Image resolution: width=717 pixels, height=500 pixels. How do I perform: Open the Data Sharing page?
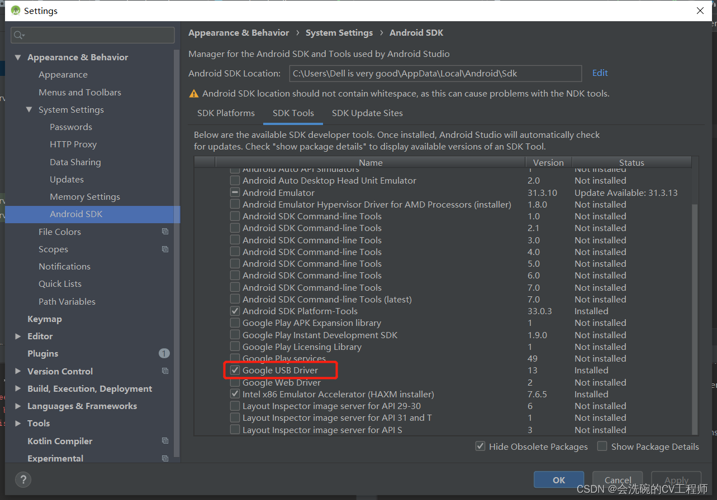coord(75,162)
